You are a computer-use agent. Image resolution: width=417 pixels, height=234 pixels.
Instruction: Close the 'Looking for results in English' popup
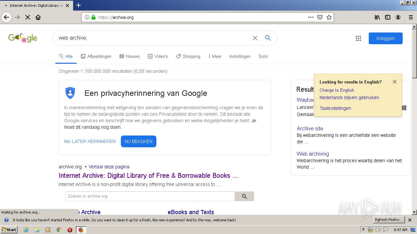395,82
